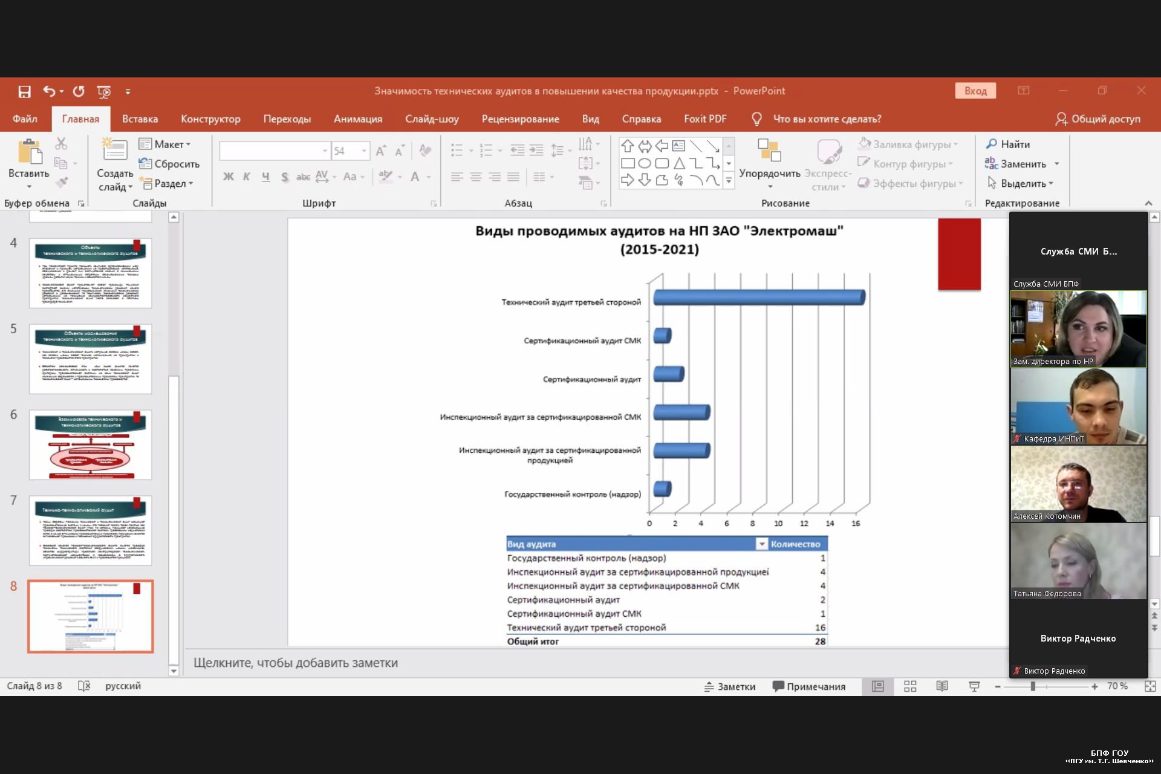Switch to the Переходы ribbon tab

pos(287,119)
